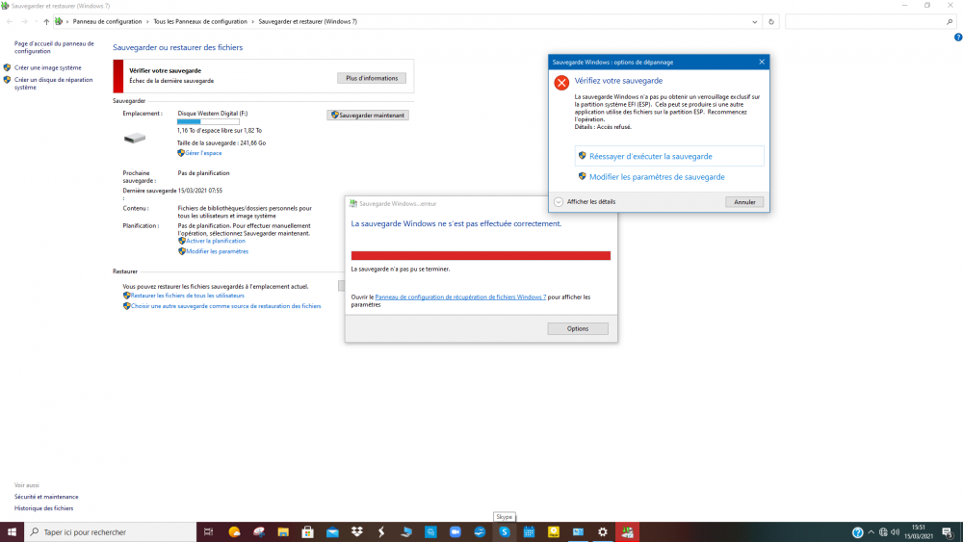Launch Microsoft Store from the taskbar
Screen dimensions: 963x542
[x=308, y=532]
